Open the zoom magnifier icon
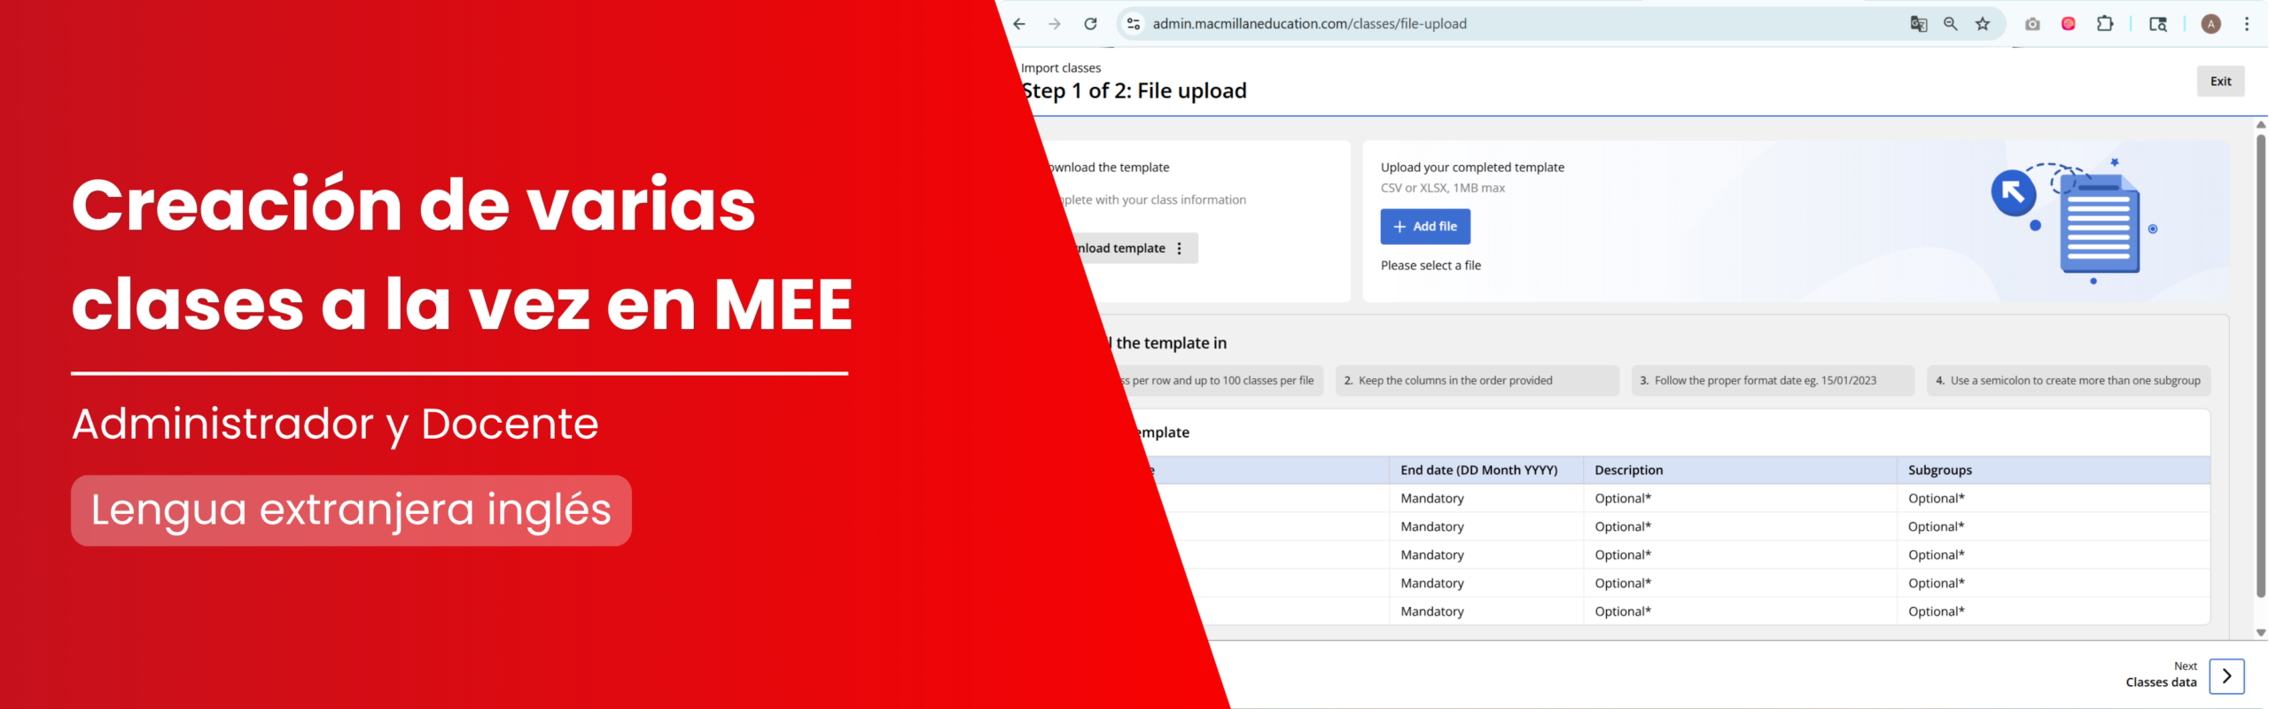This screenshot has height=709, width=2269. [1950, 24]
